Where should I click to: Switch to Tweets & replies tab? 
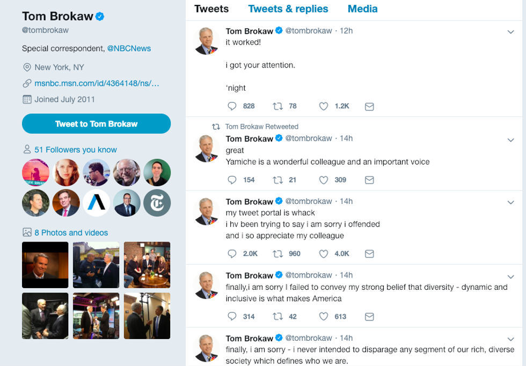[x=288, y=9]
